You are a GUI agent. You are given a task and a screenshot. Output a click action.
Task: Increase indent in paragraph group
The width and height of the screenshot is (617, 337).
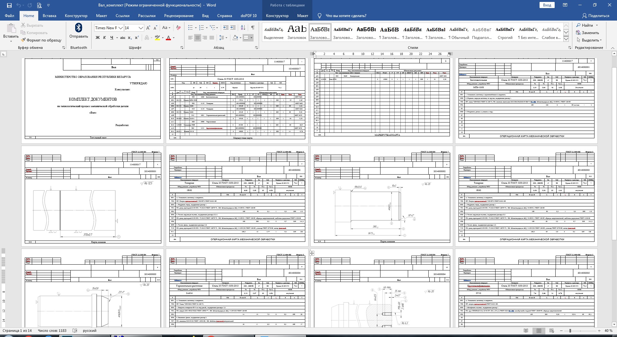point(233,28)
